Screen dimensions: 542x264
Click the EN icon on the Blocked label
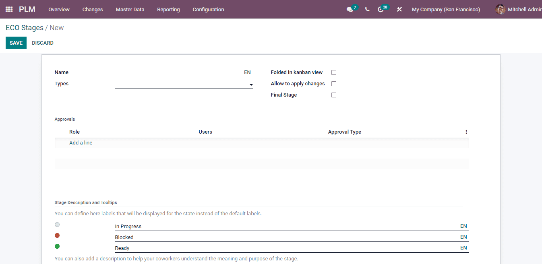(x=463, y=237)
